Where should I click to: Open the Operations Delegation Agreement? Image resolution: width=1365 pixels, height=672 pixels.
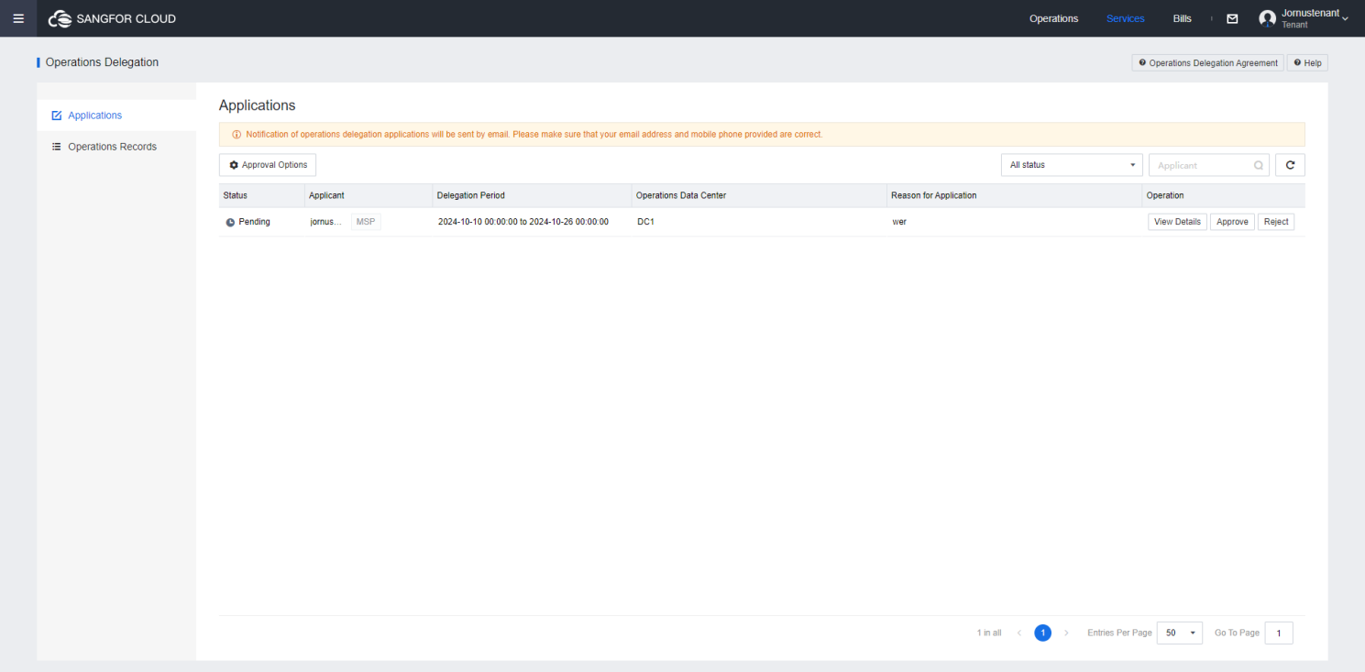click(x=1207, y=63)
